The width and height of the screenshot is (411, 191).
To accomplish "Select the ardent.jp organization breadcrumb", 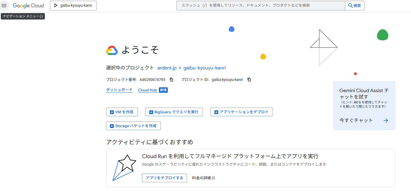I will [167, 68].
